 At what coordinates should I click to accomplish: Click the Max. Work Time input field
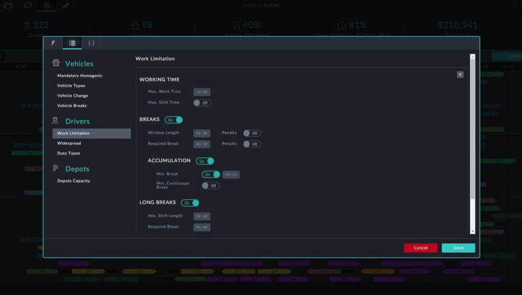[201, 92]
